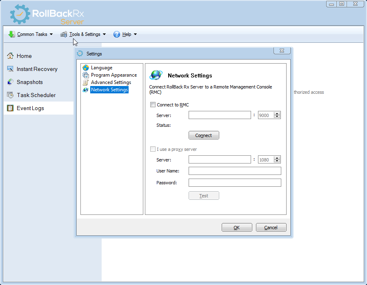Minimize the RollBack Rx Server window

331,4
